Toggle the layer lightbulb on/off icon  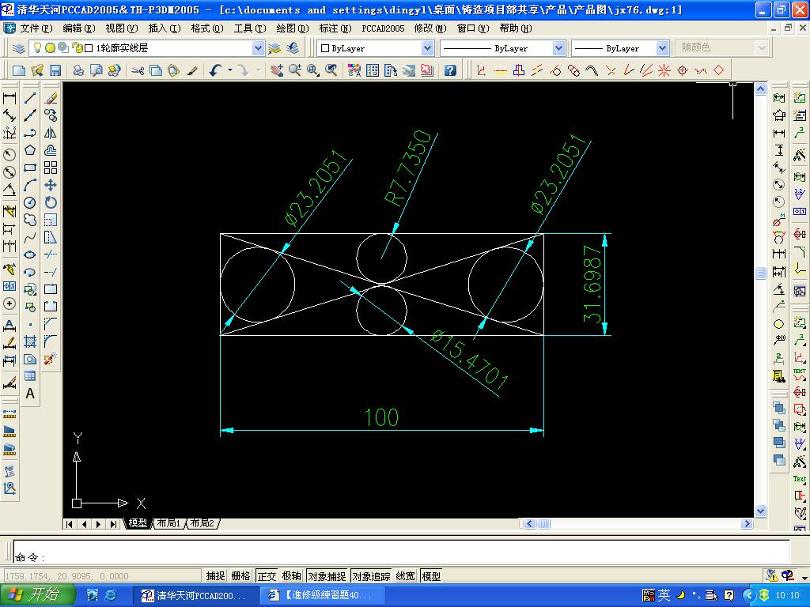point(37,48)
